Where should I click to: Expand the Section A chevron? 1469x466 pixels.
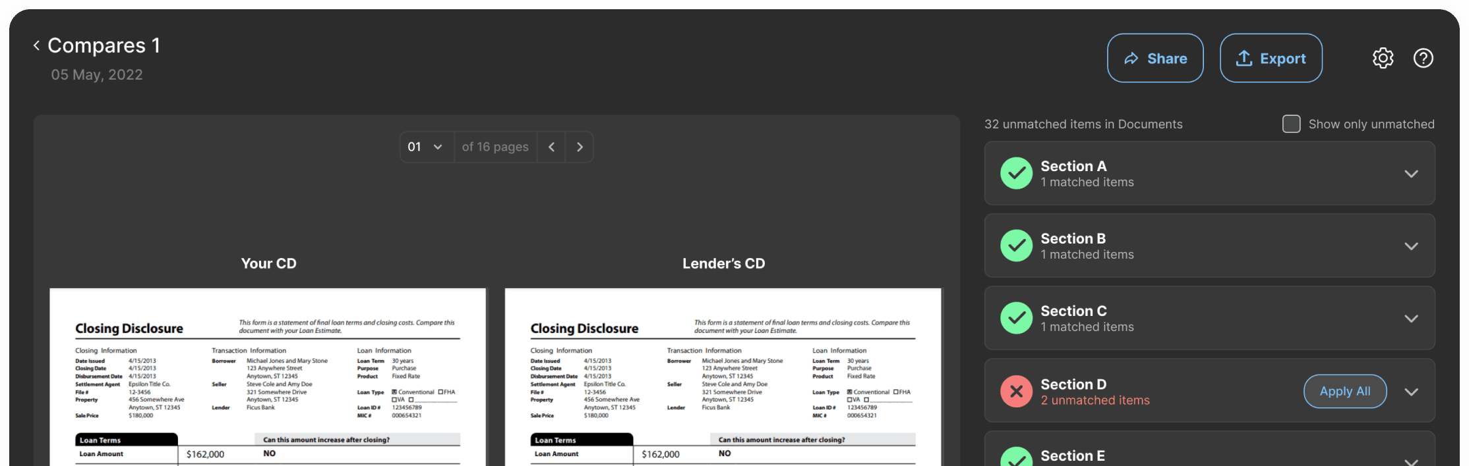pyautogui.click(x=1411, y=174)
